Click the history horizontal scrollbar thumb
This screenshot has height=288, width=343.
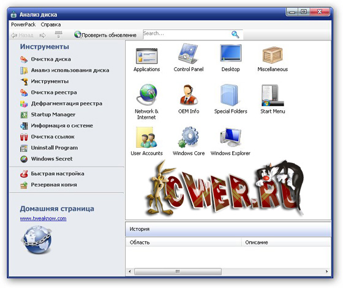[178, 271]
